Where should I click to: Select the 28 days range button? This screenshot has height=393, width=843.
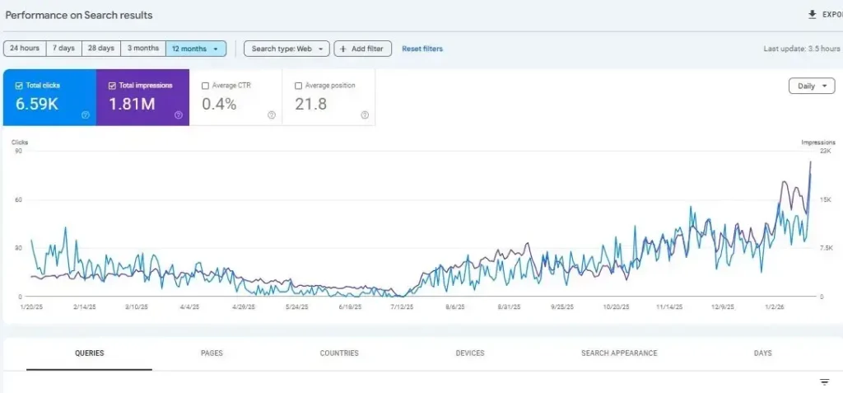click(101, 49)
